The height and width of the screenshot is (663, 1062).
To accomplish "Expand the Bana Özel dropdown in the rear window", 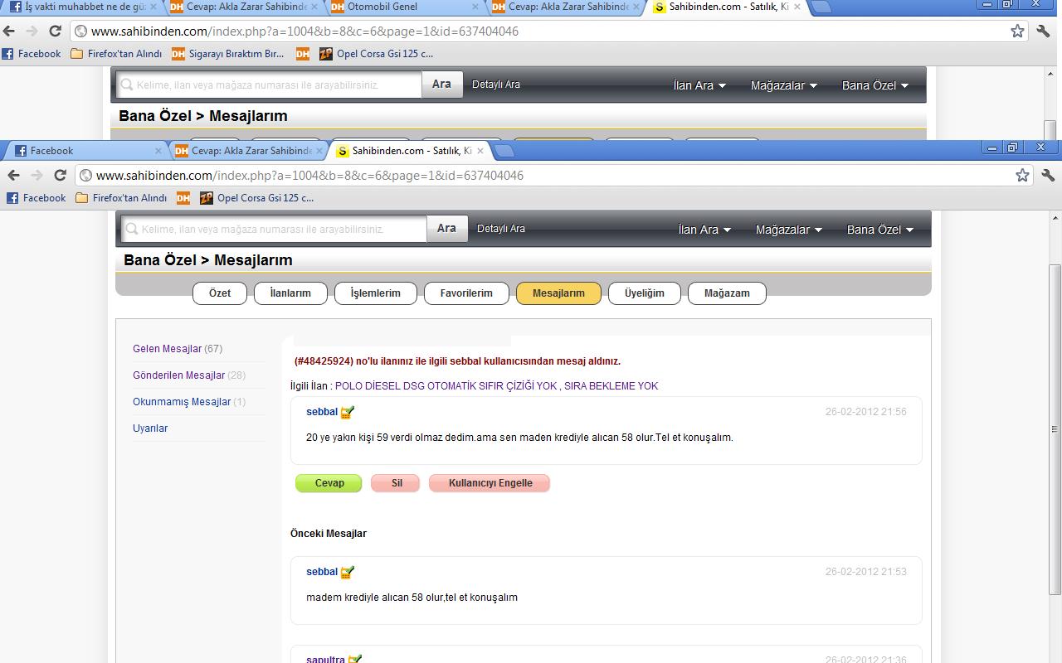I will (874, 85).
